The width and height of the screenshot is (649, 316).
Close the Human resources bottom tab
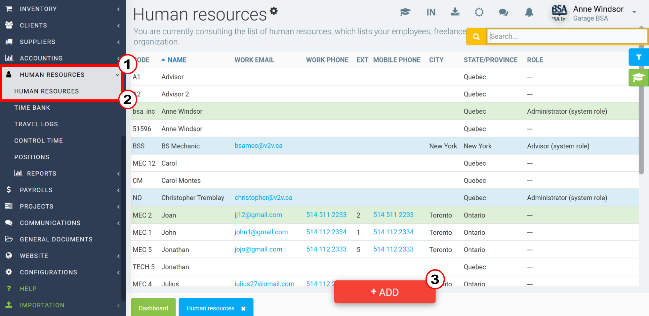tap(243, 308)
